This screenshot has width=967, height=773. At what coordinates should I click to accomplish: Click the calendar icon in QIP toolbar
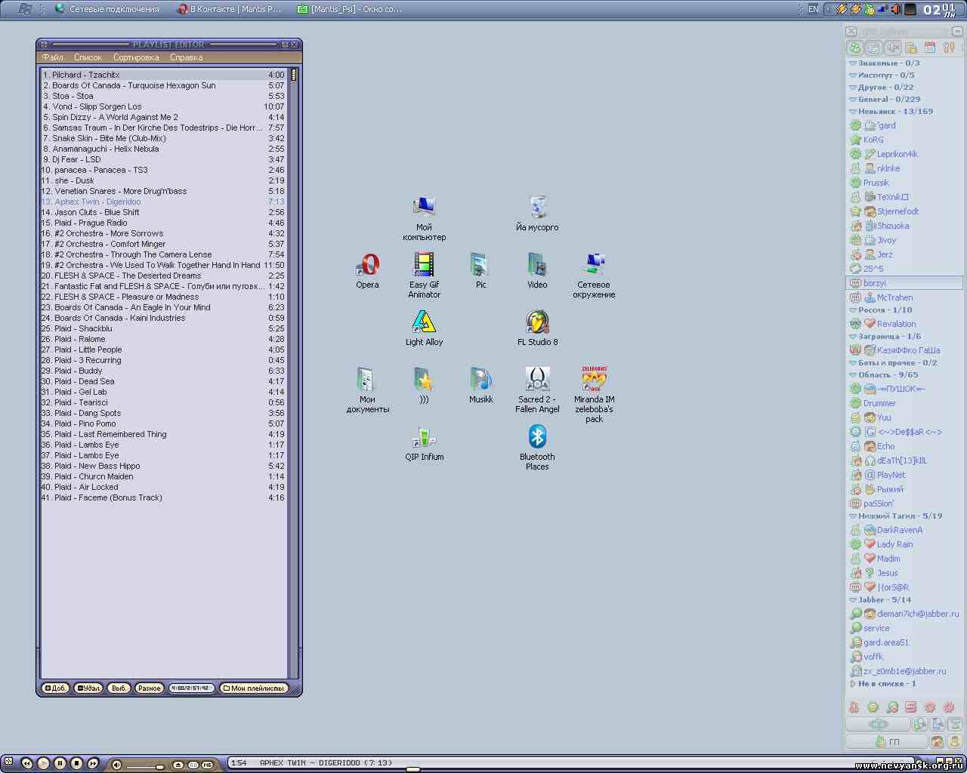[x=930, y=48]
